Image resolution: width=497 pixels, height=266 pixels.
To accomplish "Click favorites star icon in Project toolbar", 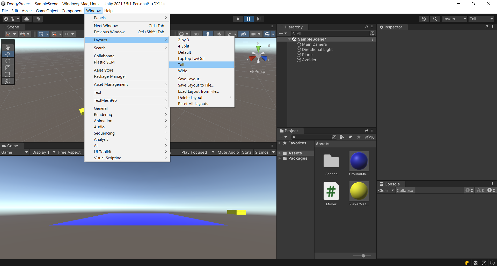I will click(359, 137).
